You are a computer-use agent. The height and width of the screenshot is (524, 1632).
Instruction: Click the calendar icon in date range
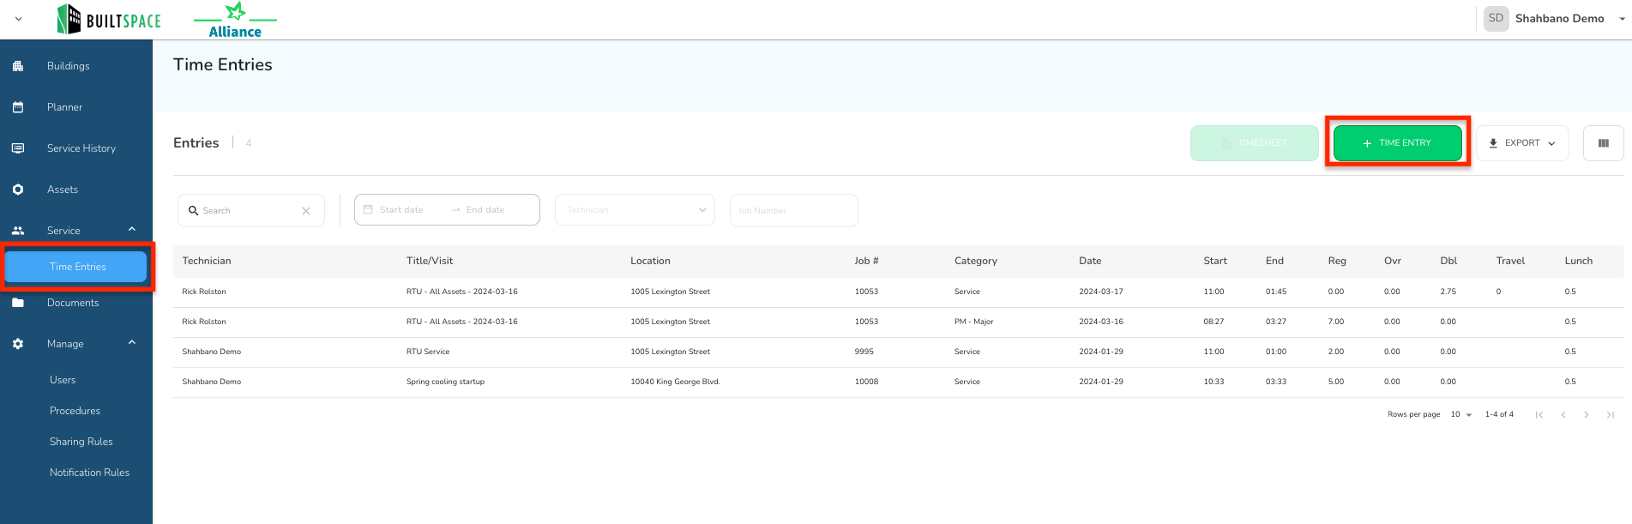pos(368,209)
